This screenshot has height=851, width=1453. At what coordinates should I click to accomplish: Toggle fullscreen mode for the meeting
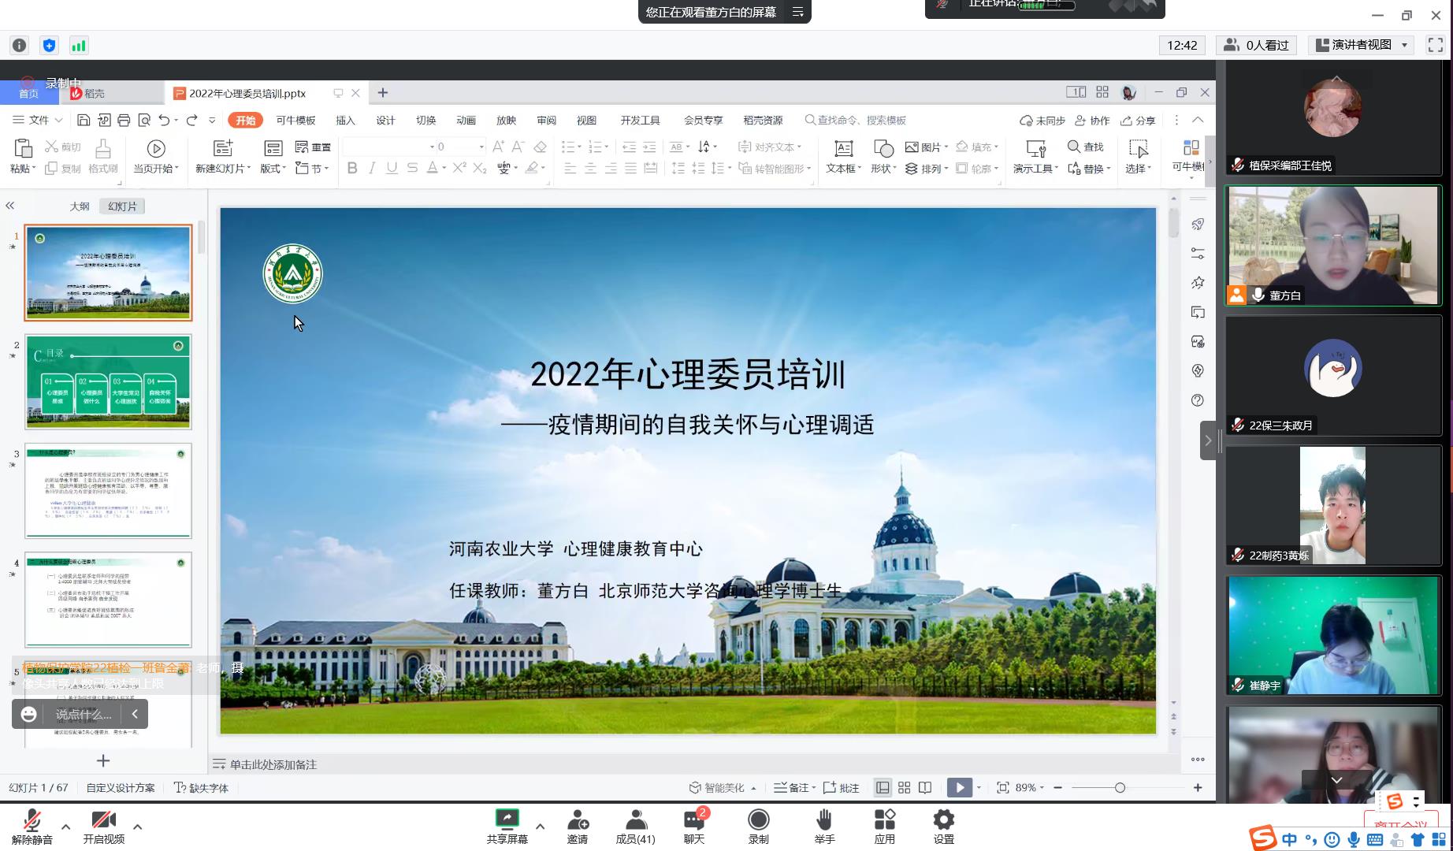pos(1436,46)
